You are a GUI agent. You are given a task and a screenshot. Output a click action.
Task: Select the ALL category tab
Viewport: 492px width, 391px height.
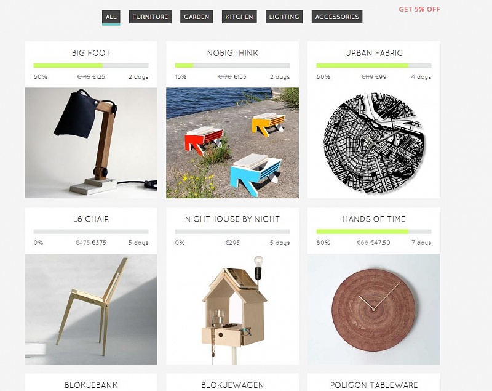tap(111, 17)
